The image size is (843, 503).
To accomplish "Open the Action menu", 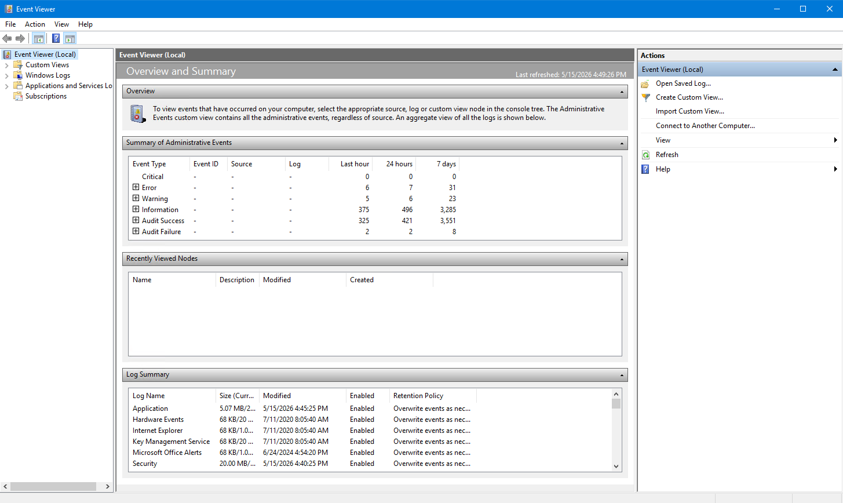I will (35, 24).
